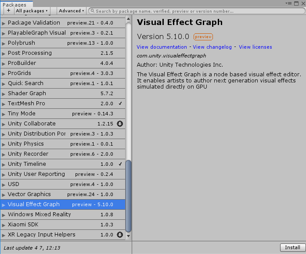Viewport: 306px width, 254px height.
Task: Open the All packages filter dropdown
Action: click(32, 11)
